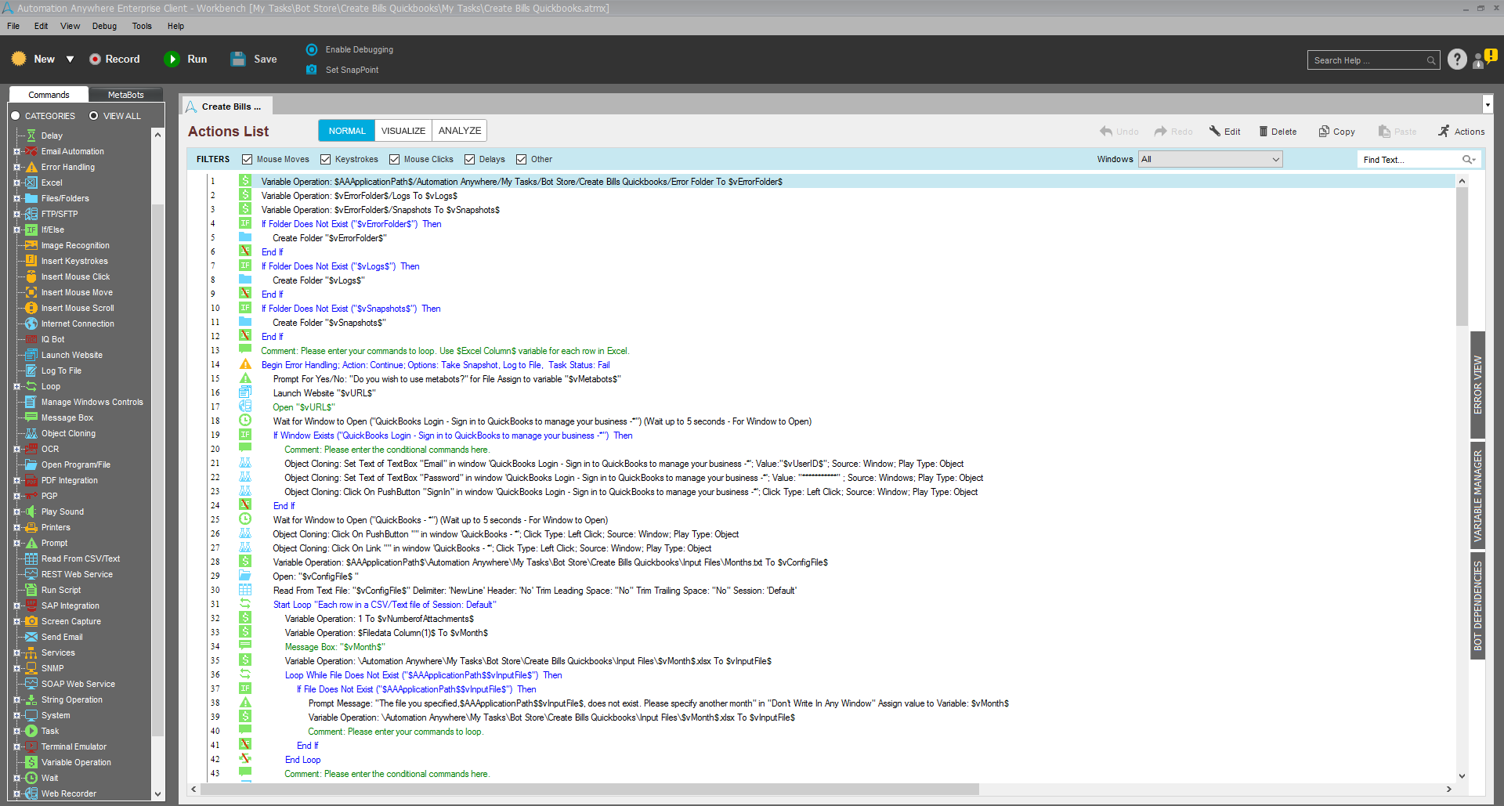This screenshot has width=1504, height=806.
Task: Switch to the MetaBots tab
Action: [125, 95]
